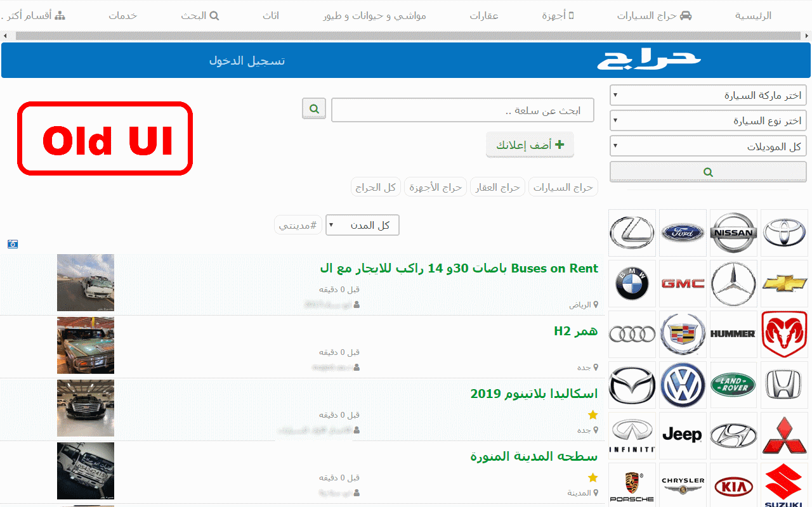This screenshot has width=812, height=507.
Task: Open تسجيل الدخول to log in
Action: click(x=247, y=60)
